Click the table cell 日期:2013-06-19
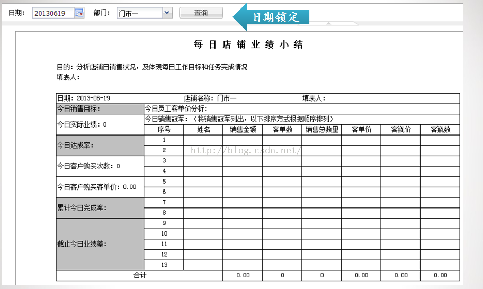 point(84,98)
